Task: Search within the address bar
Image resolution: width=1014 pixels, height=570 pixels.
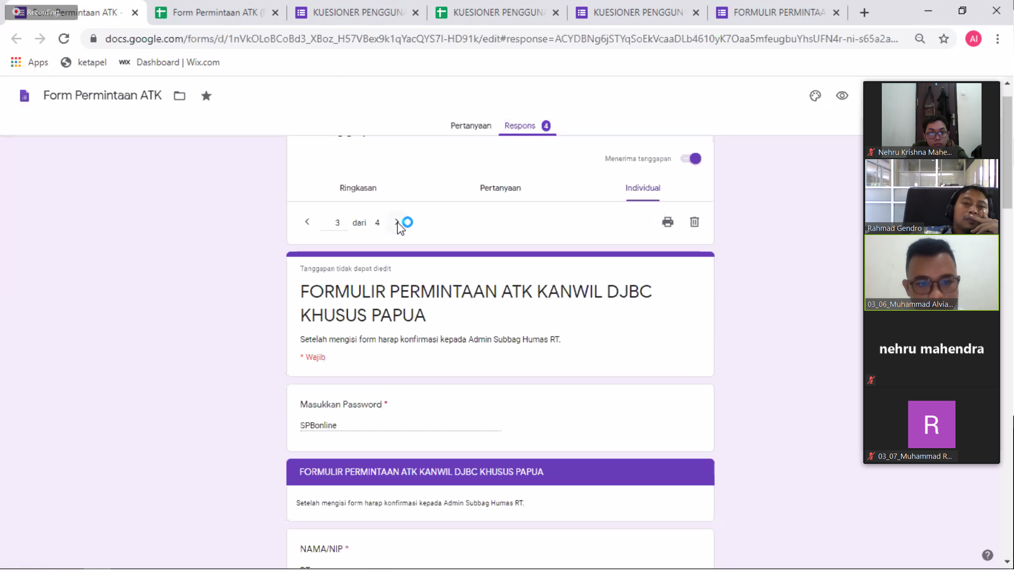Action: pos(920,38)
